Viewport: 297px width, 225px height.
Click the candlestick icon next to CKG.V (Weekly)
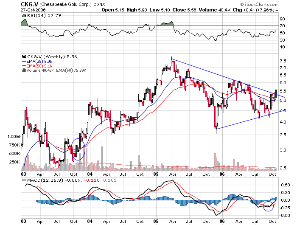[x=24, y=56]
